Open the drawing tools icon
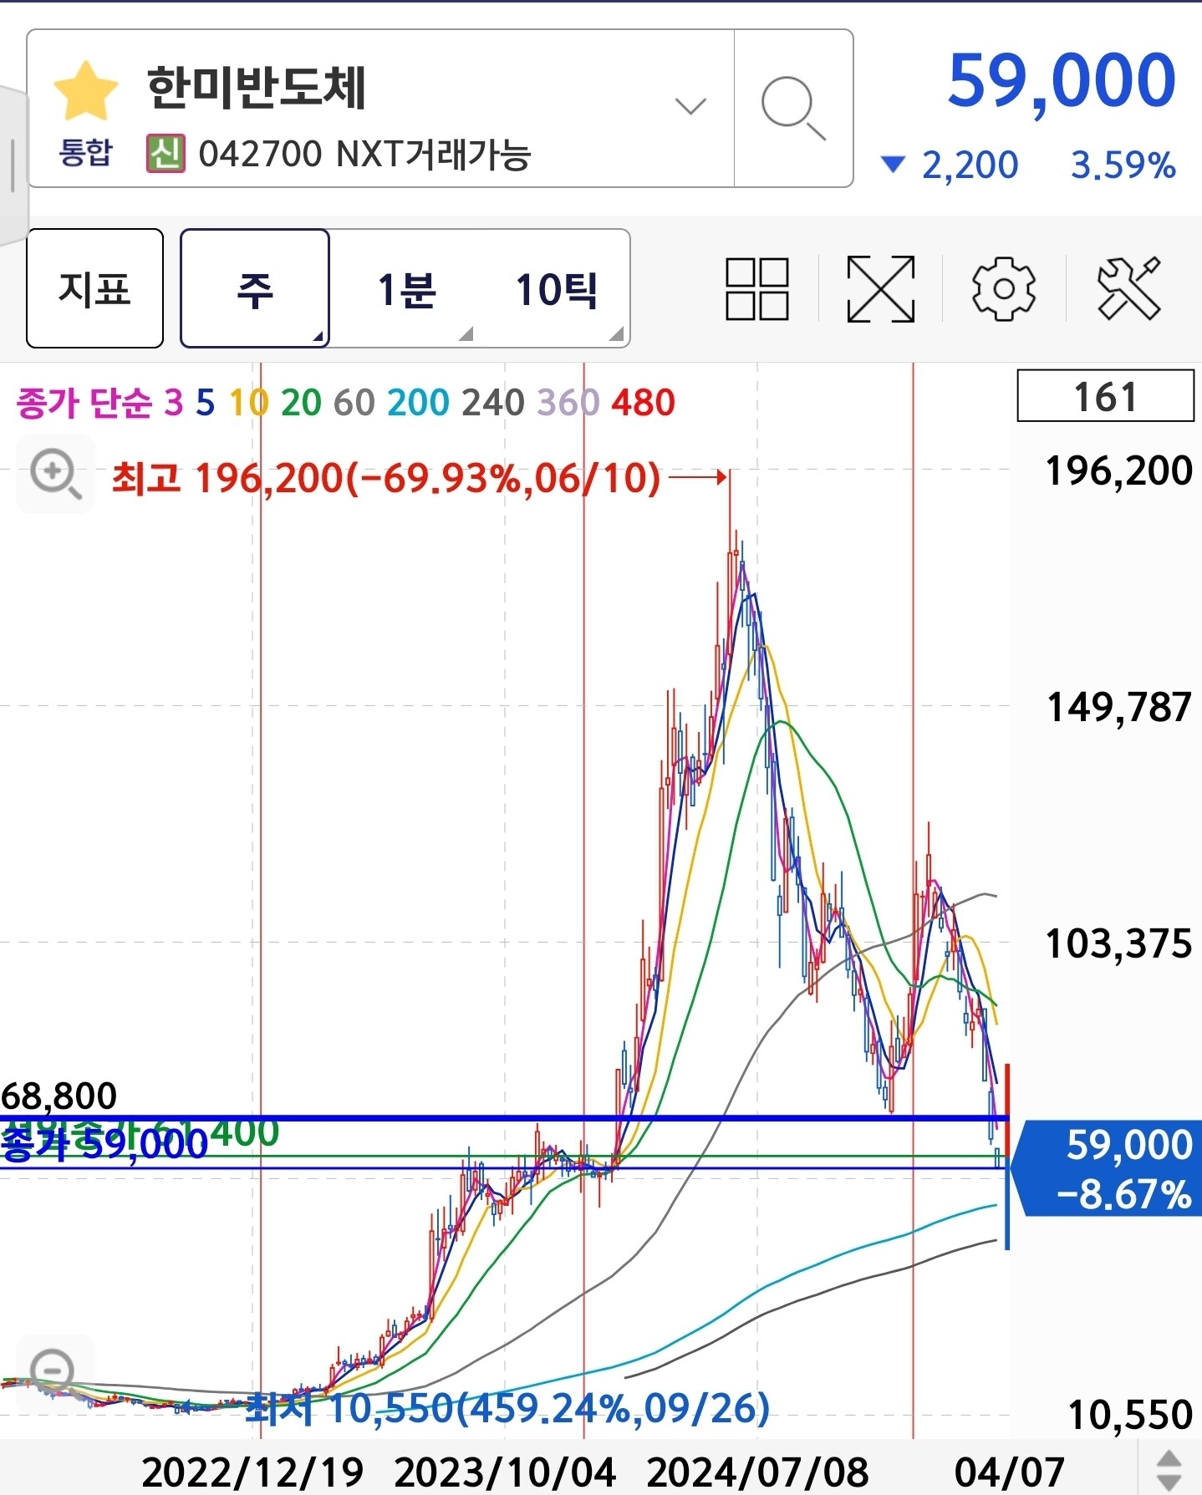This screenshot has height=1495, width=1202. click(x=1128, y=288)
